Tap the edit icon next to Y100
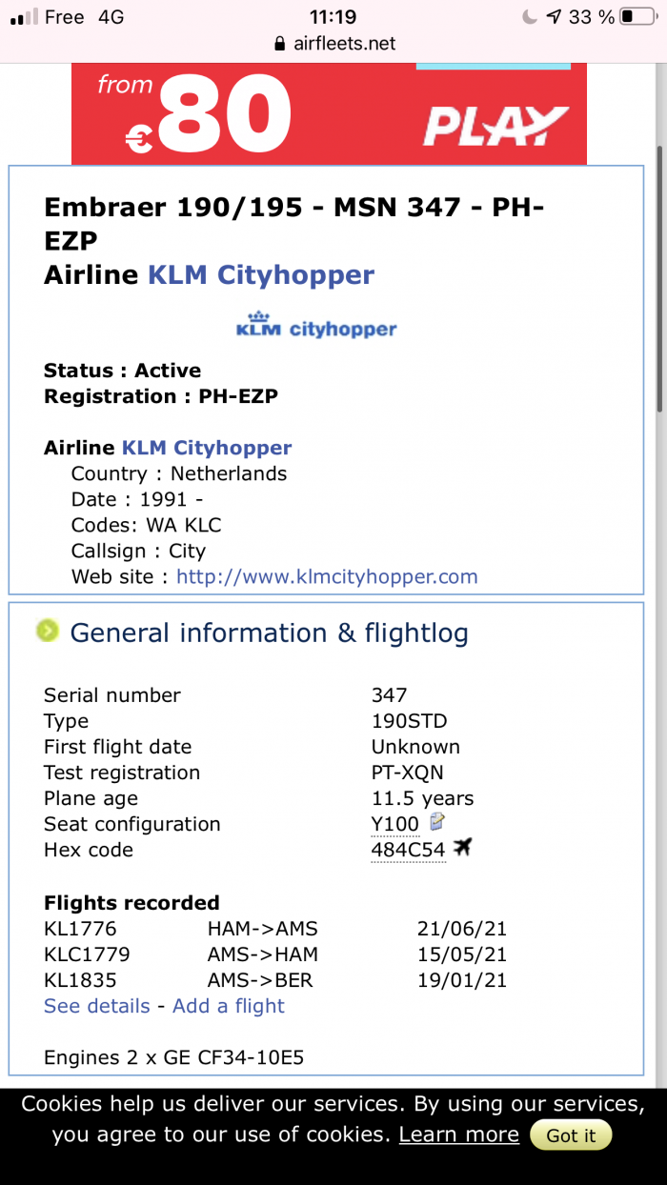The image size is (667, 1185). pyautogui.click(x=437, y=821)
